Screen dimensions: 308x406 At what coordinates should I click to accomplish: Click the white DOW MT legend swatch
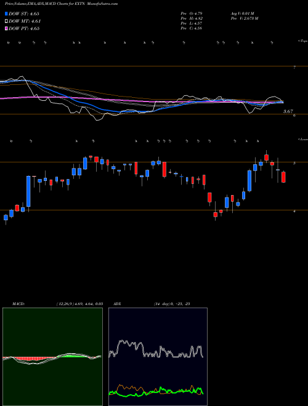click(6, 22)
